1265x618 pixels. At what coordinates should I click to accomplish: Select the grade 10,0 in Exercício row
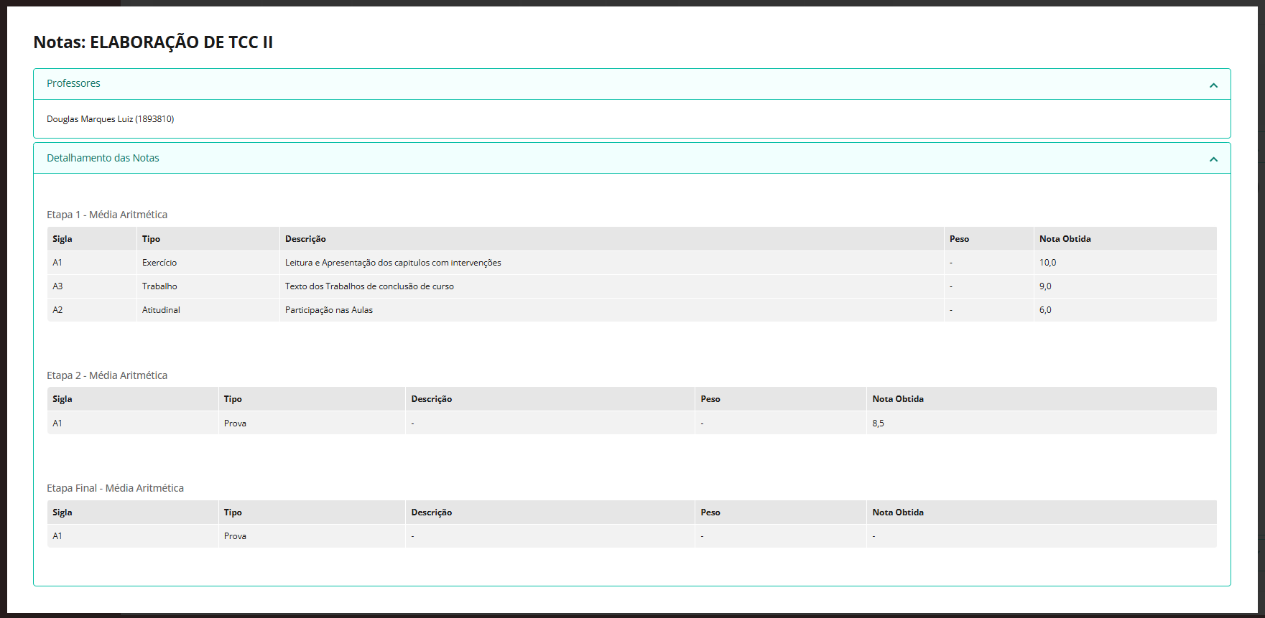coord(1047,263)
